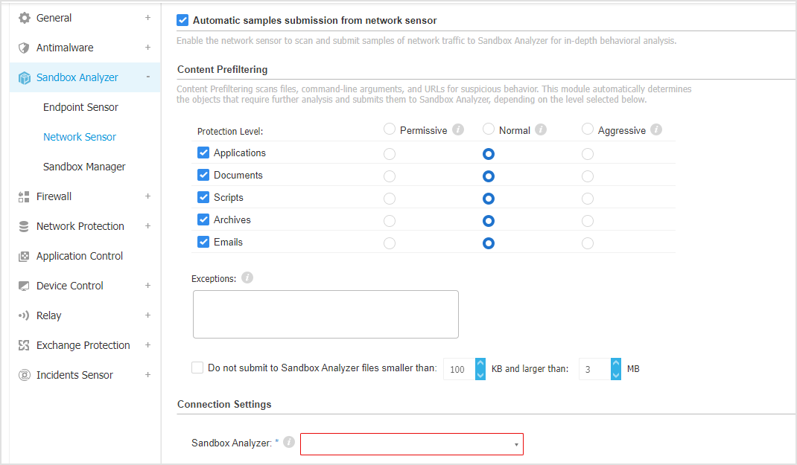This screenshot has width=797, height=465.
Task: Expand the Firewall section
Action: pyautogui.click(x=147, y=196)
